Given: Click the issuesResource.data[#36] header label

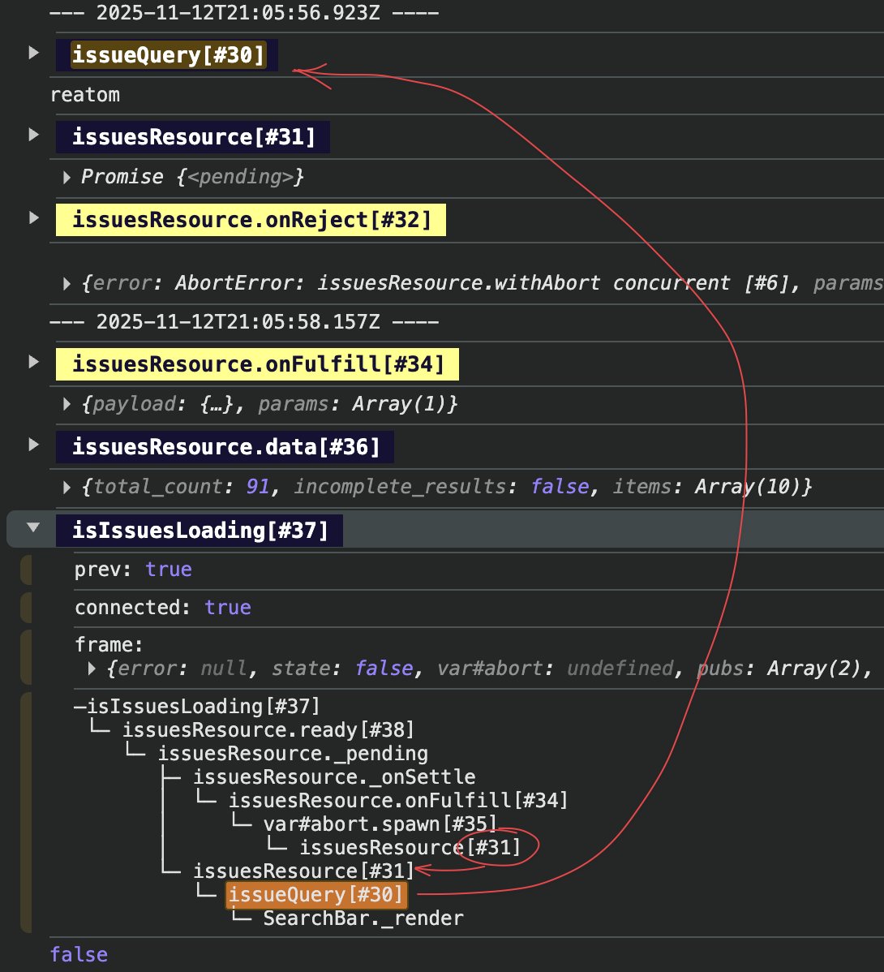Looking at the screenshot, I should tap(225, 447).
